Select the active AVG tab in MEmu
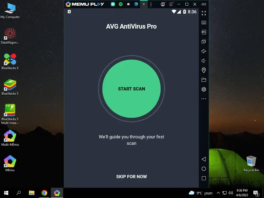The width and height of the screenshot is (264, 198). [144, 4]
